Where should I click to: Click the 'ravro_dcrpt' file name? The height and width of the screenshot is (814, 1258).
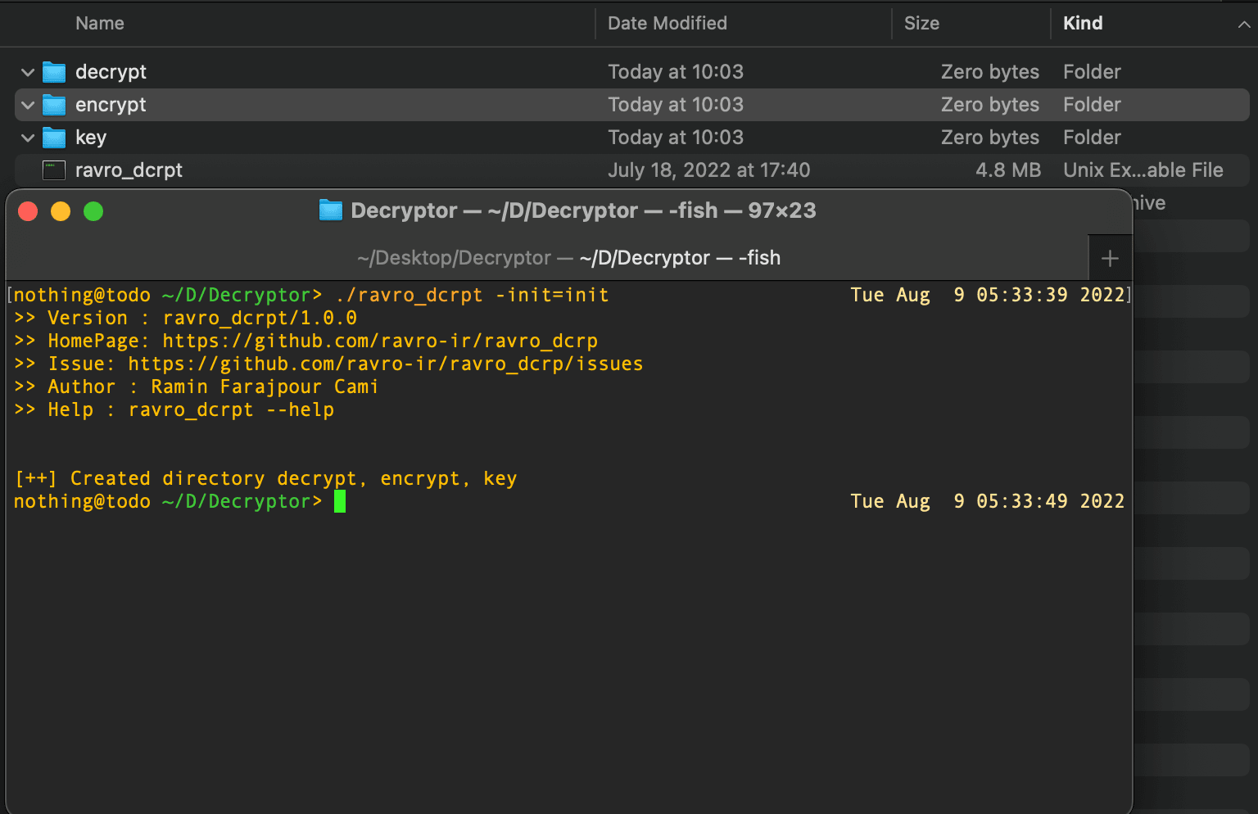[x=129, y=170]
